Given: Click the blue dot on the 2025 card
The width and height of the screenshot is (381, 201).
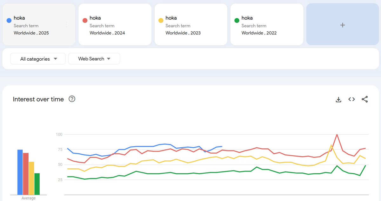Looking at the screenshot, I should (9, 21).
